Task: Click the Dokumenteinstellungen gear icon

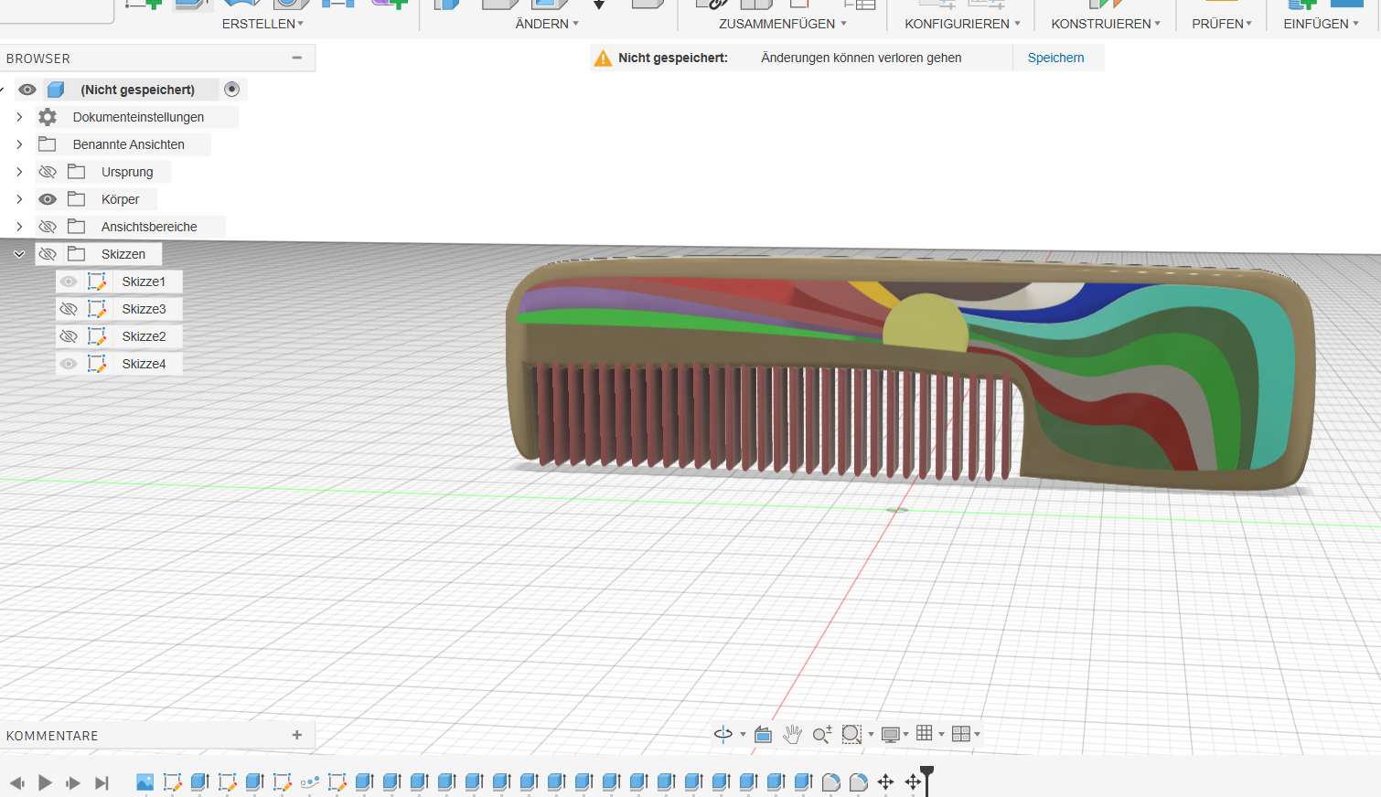Action: (48, 117)
